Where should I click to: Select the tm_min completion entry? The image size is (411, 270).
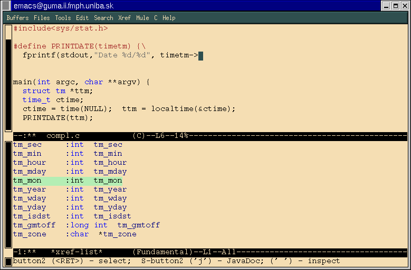point(68,154)
